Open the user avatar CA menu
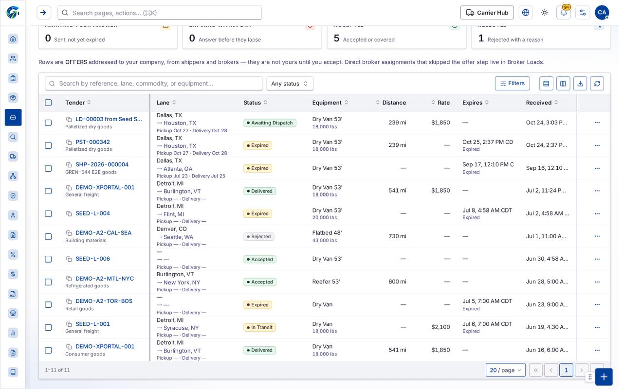Screen dimensions: 623x389 click(x=602, y=13)
